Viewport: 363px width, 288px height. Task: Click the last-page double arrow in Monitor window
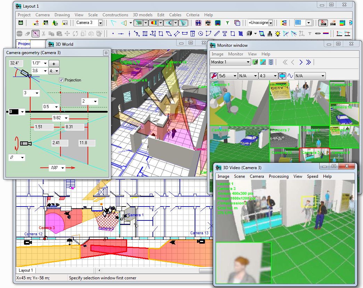pos(308,62)
